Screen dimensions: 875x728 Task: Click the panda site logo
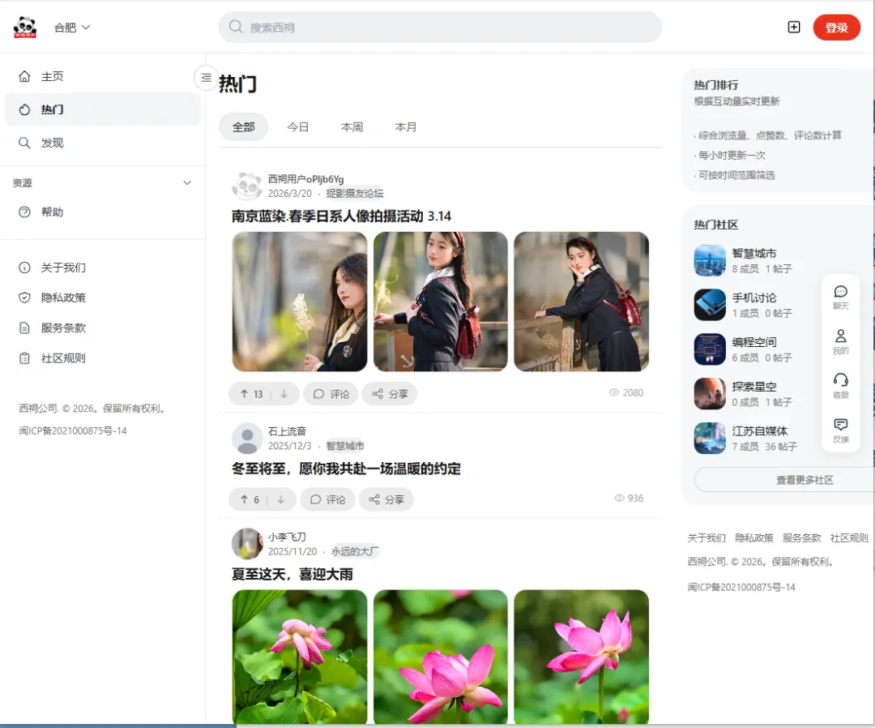25,27
